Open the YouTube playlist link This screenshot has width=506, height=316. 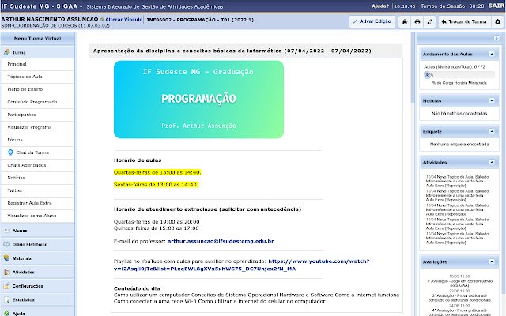(x=241, y=265)
